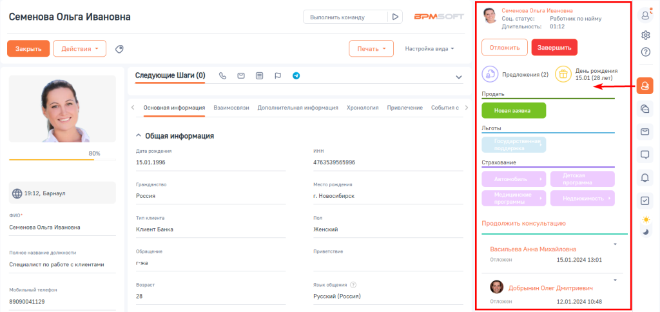Click the flag icon beside Следующие Шаги
The image size is (660, 312).
coord(278,76)
